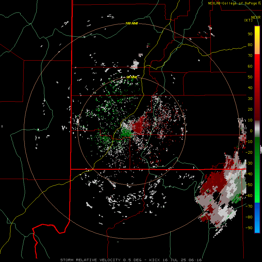
Task: Click the positive 50 scale value
Action: (x=250, y=77)
